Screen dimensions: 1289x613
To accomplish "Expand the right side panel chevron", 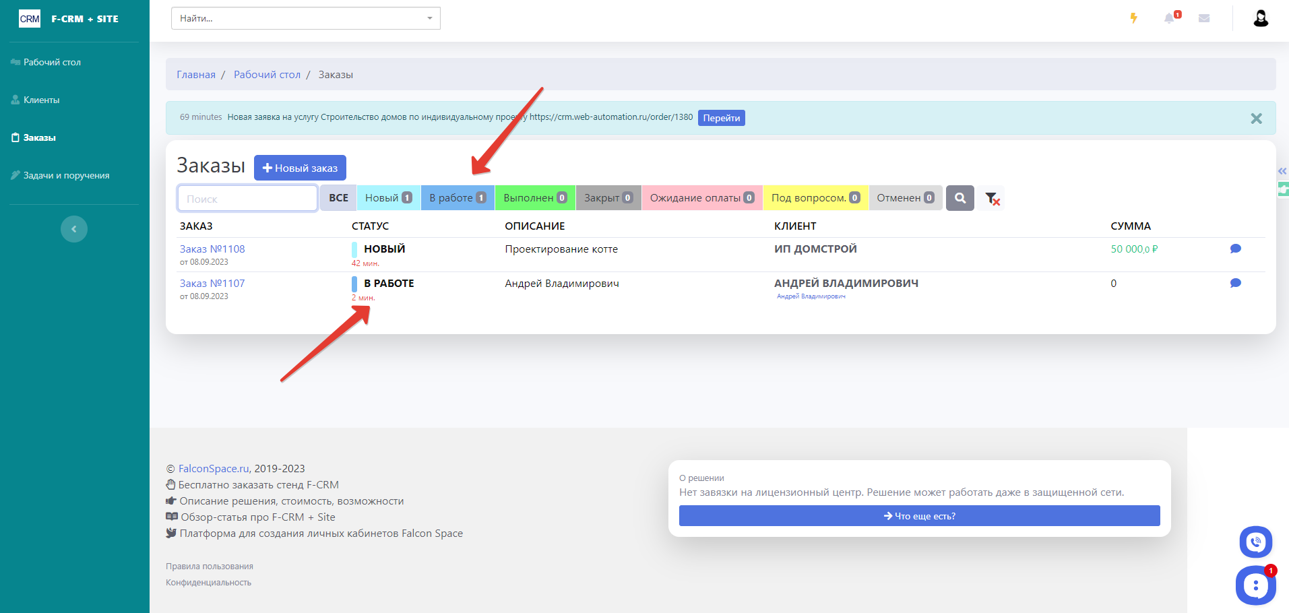I will coord(1282,171).
